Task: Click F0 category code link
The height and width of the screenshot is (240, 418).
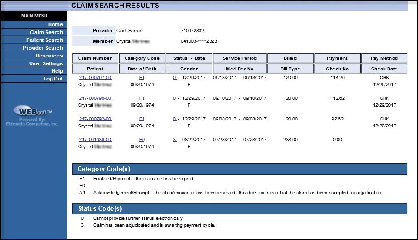Action: click(x=142, y=140)
